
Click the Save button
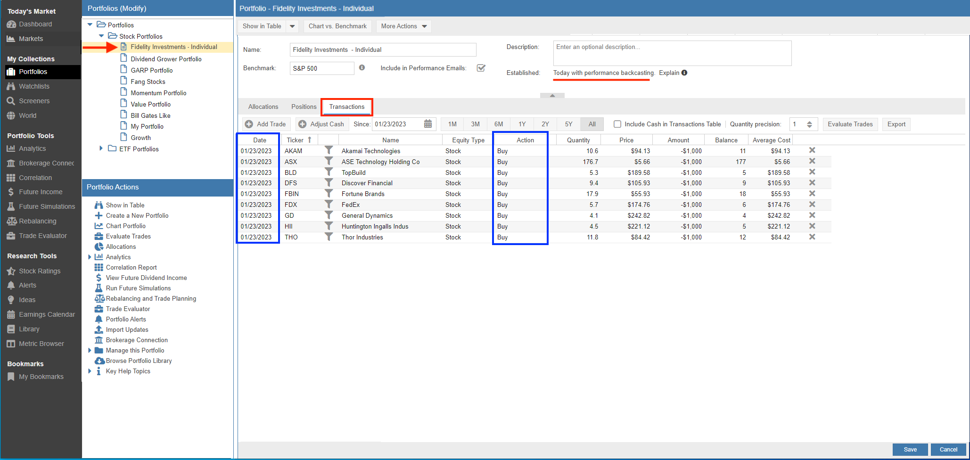(910, 450)
